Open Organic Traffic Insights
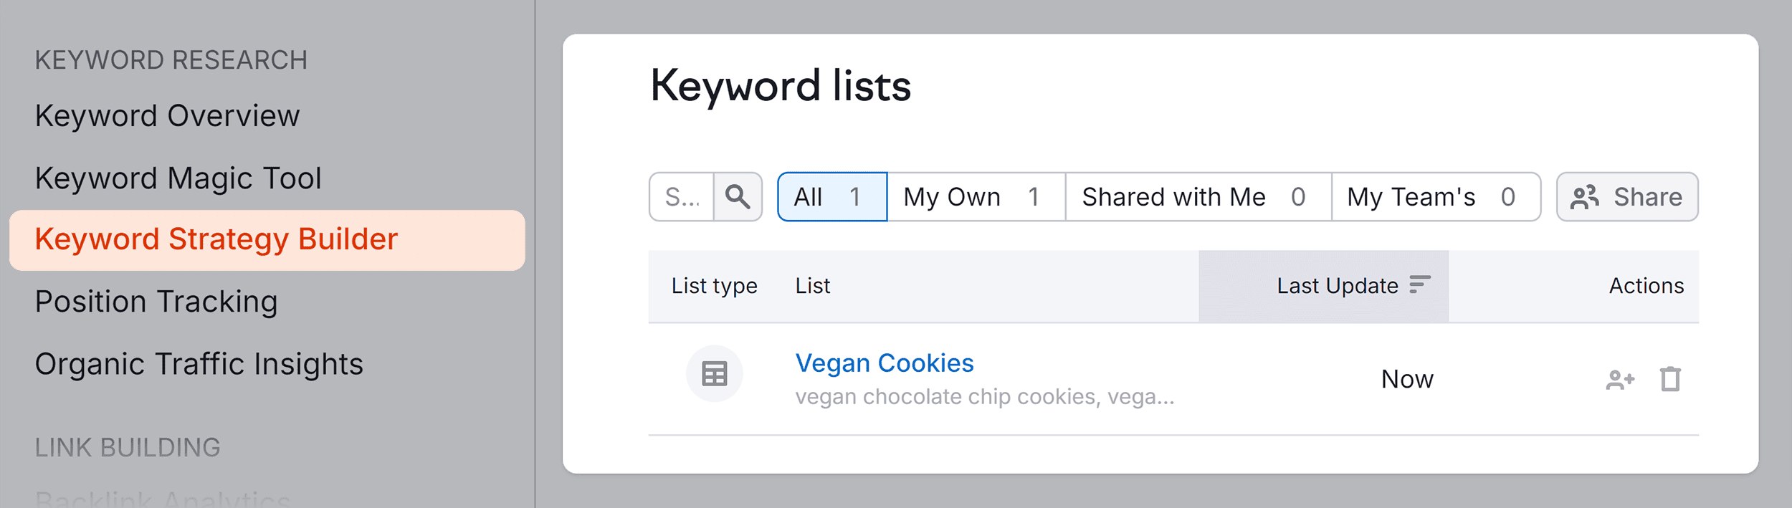 tap(199, 363)
